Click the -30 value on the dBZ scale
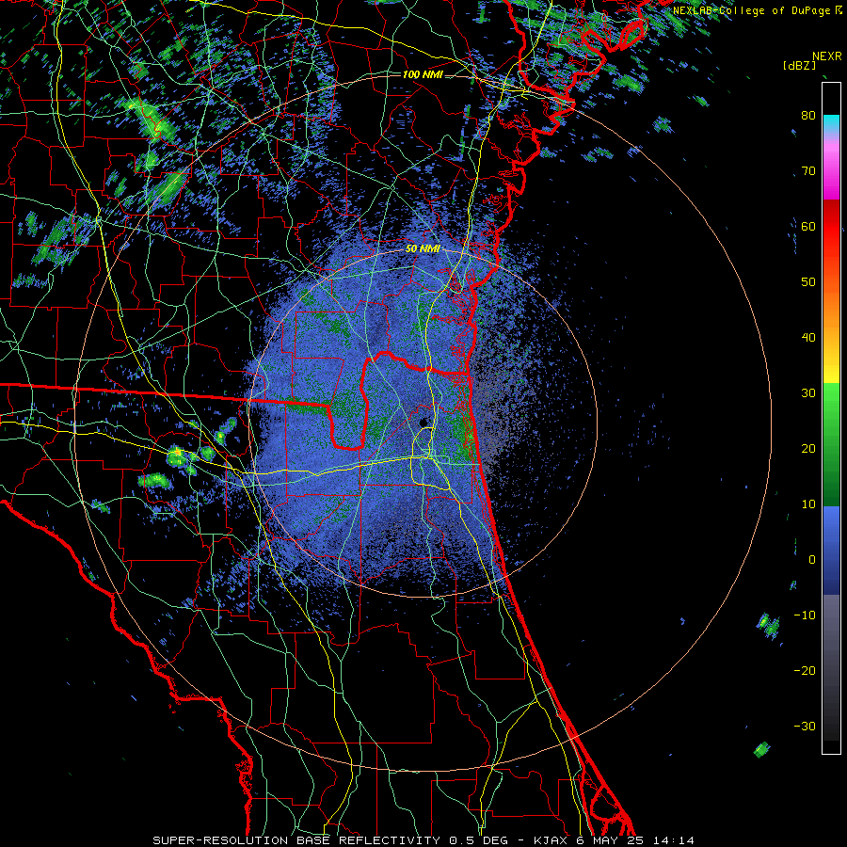The image size is (847, 847). (x=805, y=726)
